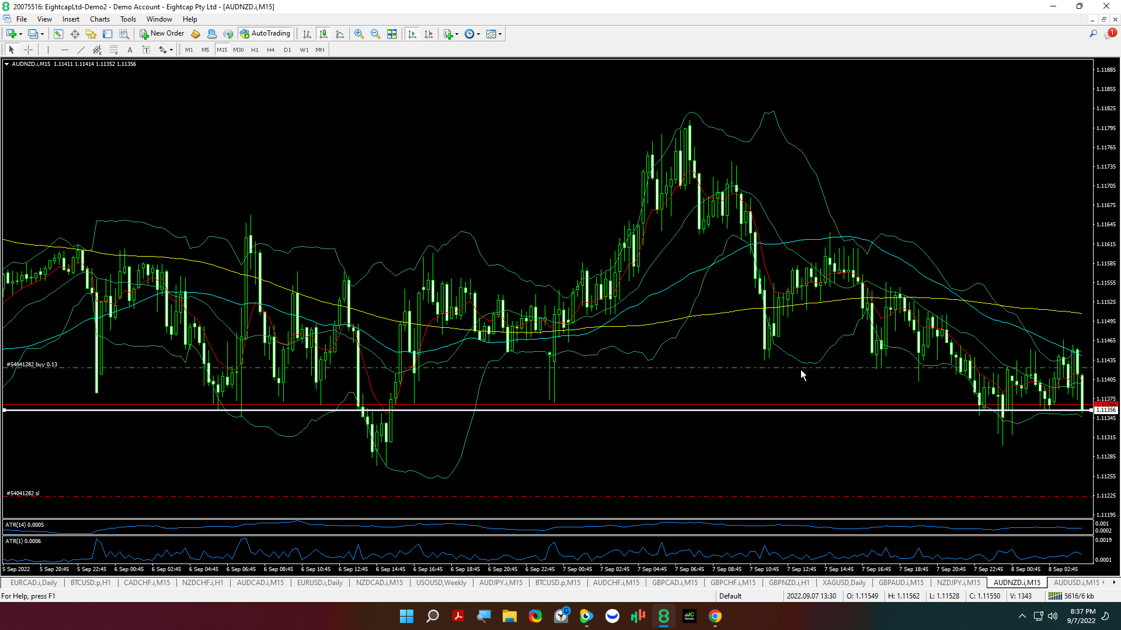1121x630 pixels.
Task: Switch to the EURUSD.i,Daily chart tab
Action: point(320,583)
